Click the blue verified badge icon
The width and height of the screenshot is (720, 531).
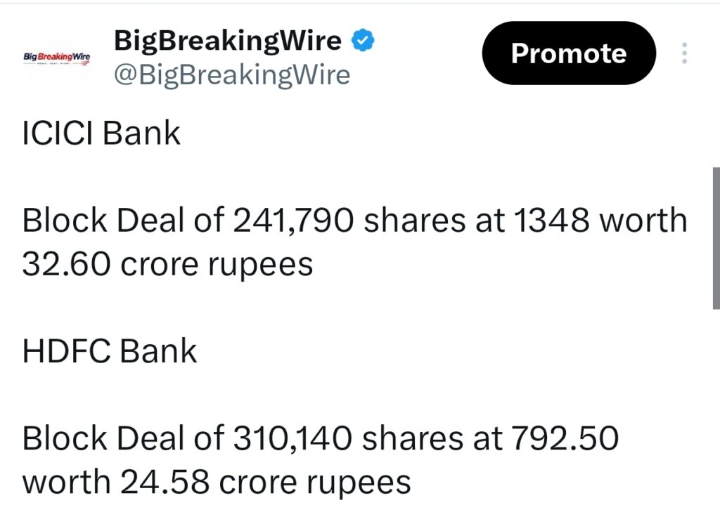pyautogui.click(x=363, y=40)
